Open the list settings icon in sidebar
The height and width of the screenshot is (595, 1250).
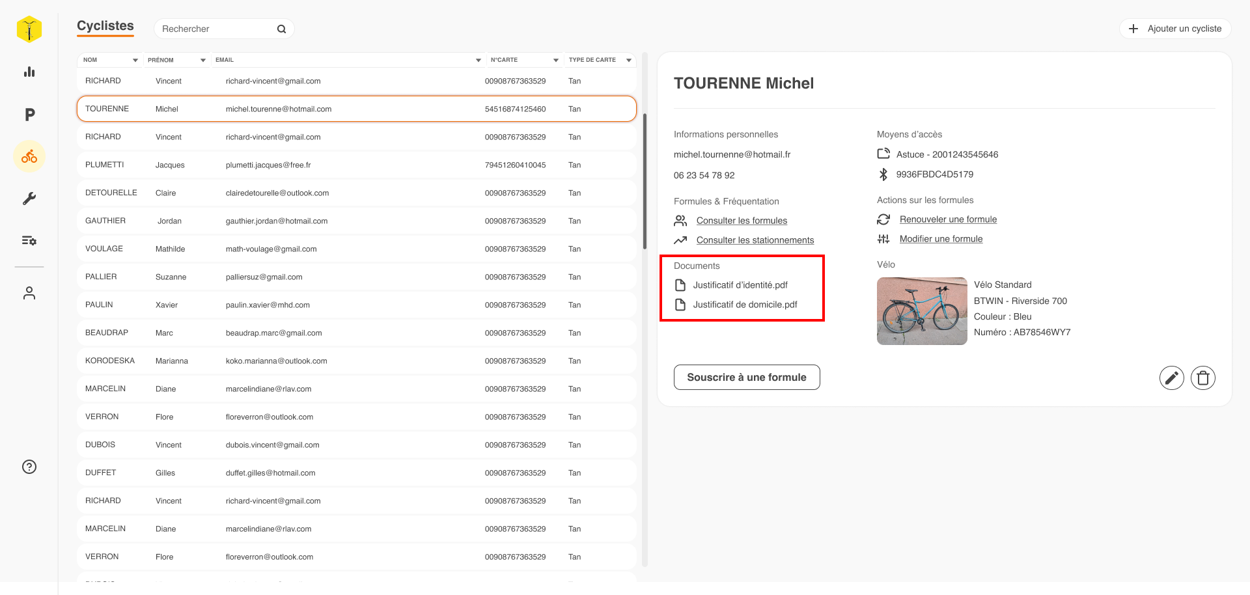[x=29, y=241]
